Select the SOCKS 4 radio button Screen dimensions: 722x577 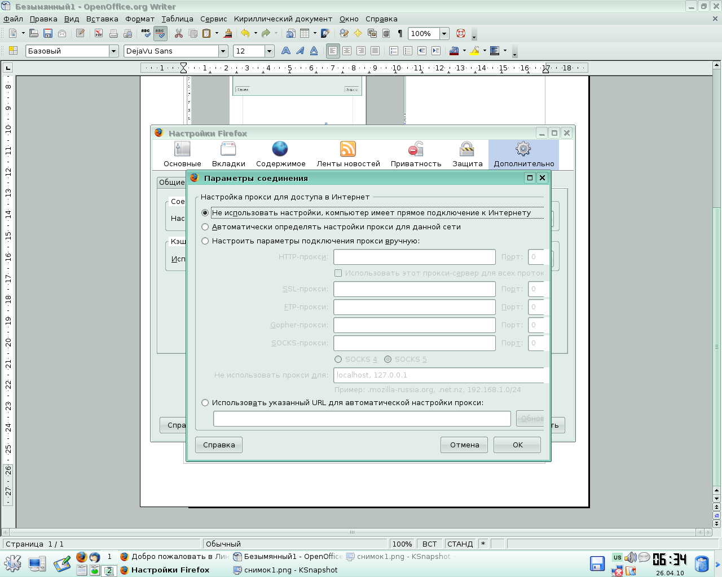(338, 359)
